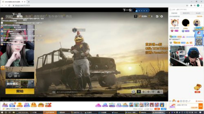
Task: Open Windows notification center icon
Action: tap(200, 112)
